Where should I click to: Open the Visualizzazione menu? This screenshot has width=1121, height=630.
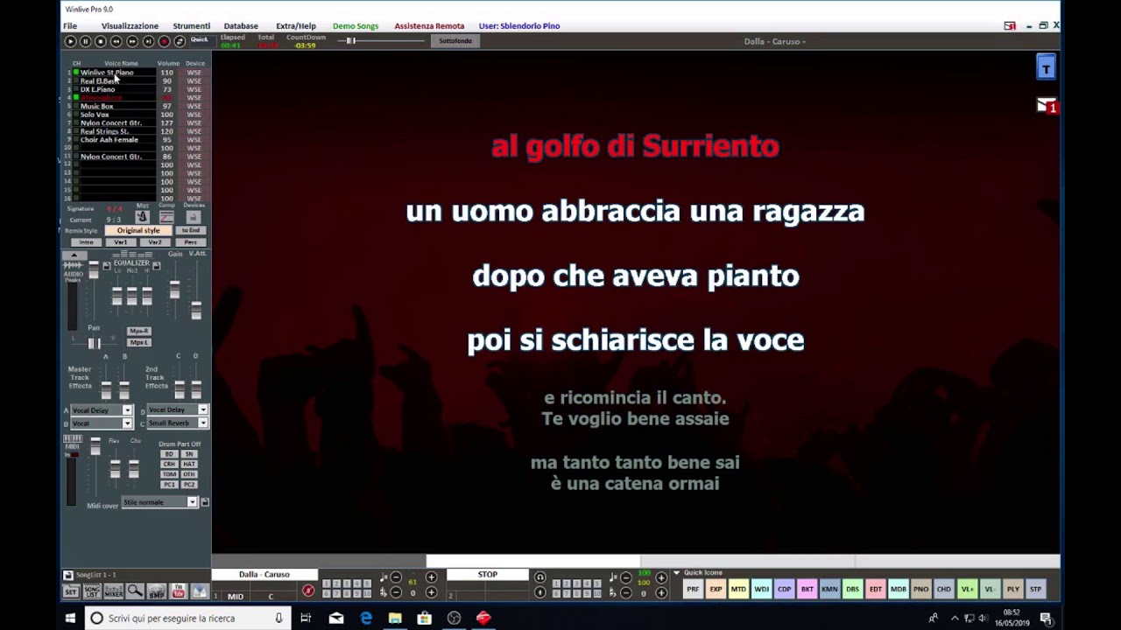point(130,26)
